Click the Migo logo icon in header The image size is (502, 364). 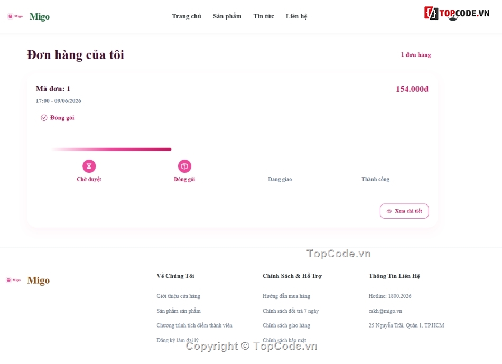pyautogui.click(x=15, y=16)
